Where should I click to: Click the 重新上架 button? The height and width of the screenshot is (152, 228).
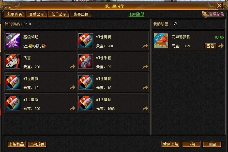point(171,144)
